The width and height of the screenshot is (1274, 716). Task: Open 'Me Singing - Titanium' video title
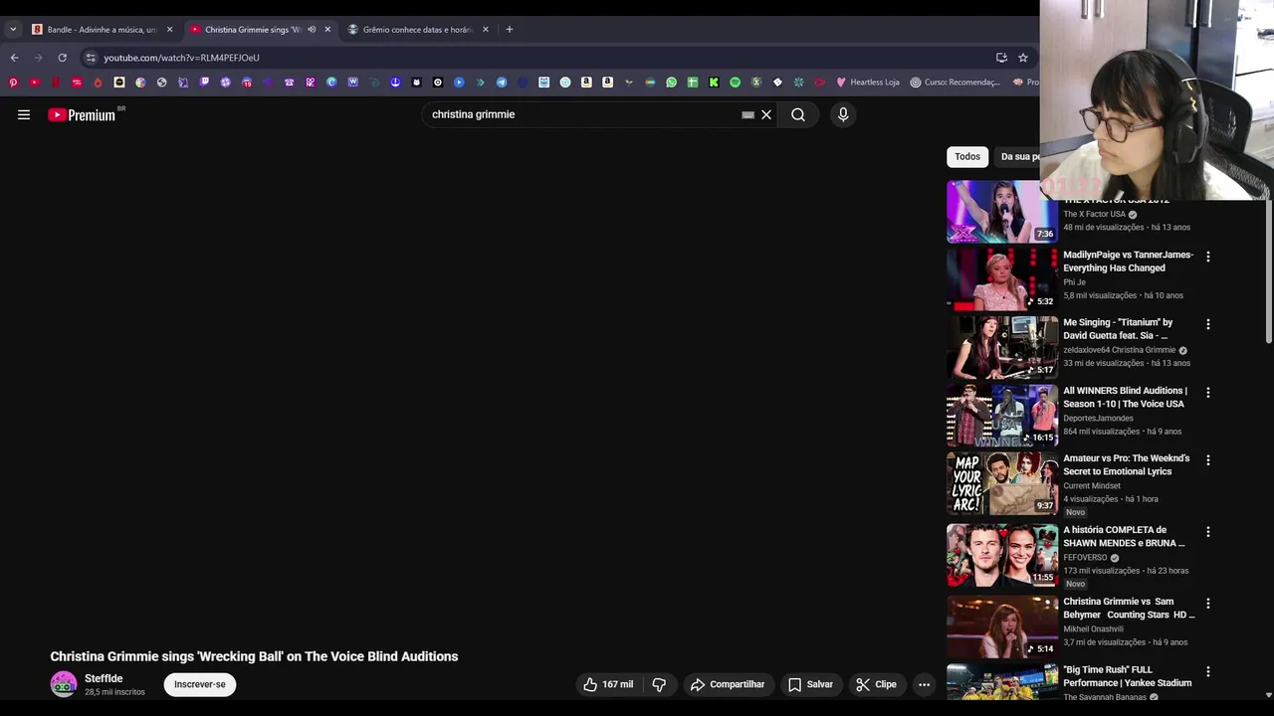click(1118, 329)
